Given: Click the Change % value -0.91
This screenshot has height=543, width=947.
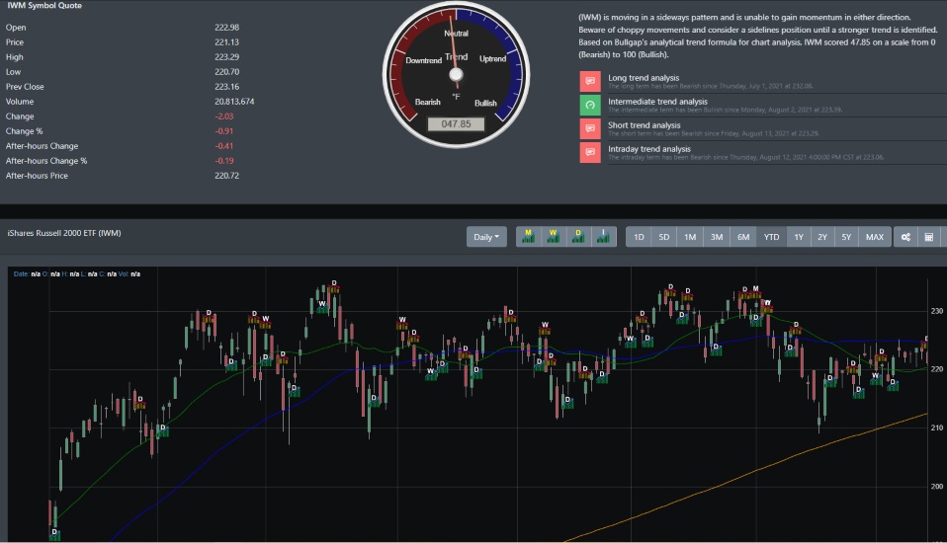Looking at the screenshot, I should coord(224,131).
